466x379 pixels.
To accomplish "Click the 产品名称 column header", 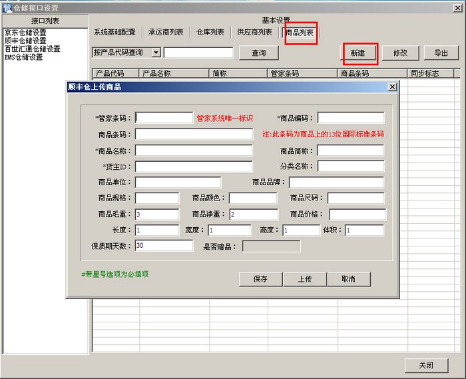I will [174, 73].
